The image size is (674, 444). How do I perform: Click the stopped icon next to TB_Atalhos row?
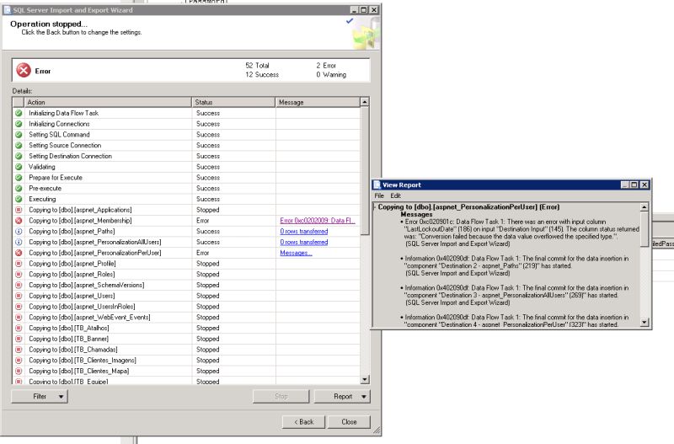pyautogui.click(x=19, y=328)
